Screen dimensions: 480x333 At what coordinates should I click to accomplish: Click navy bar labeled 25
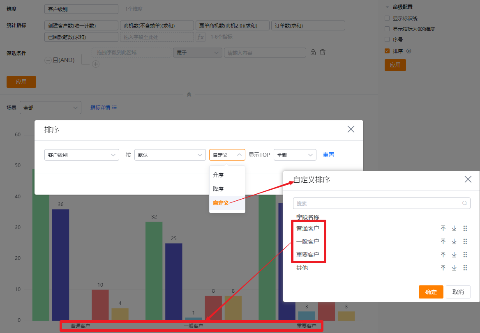(173, 282)
